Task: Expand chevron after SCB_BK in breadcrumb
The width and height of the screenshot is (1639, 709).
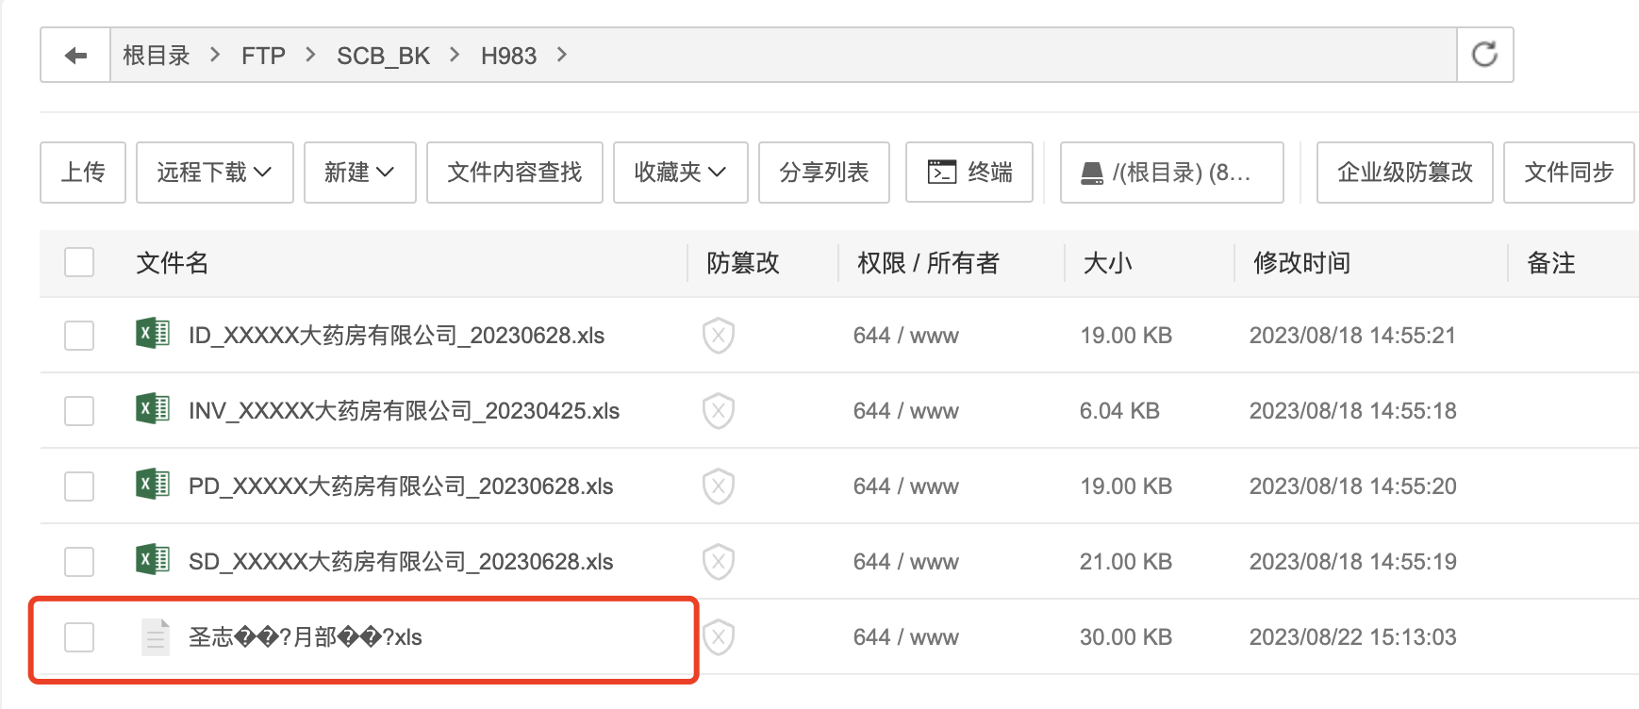Action: tap(455, 55)
